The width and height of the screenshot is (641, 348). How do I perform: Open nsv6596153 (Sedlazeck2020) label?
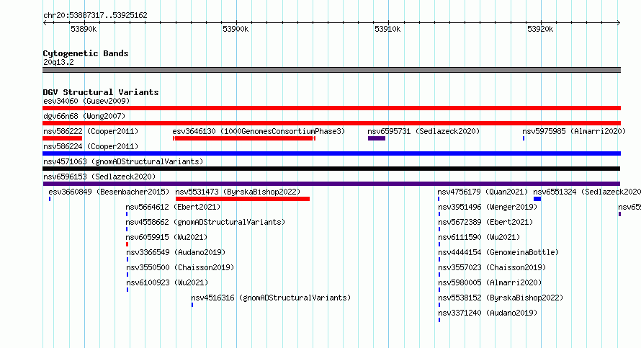[x=99, y=177]
